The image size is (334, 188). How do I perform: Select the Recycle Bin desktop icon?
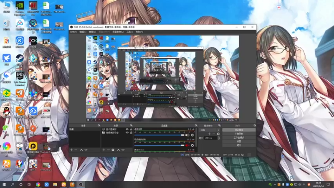[x=7, y=25]
